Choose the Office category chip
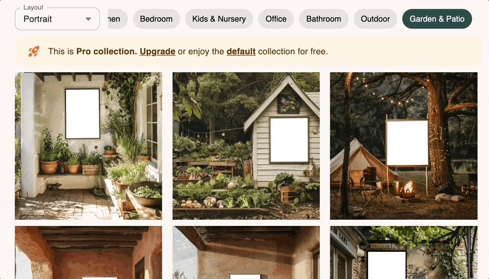The image size is (489, 279). click(x=276, y=19)
